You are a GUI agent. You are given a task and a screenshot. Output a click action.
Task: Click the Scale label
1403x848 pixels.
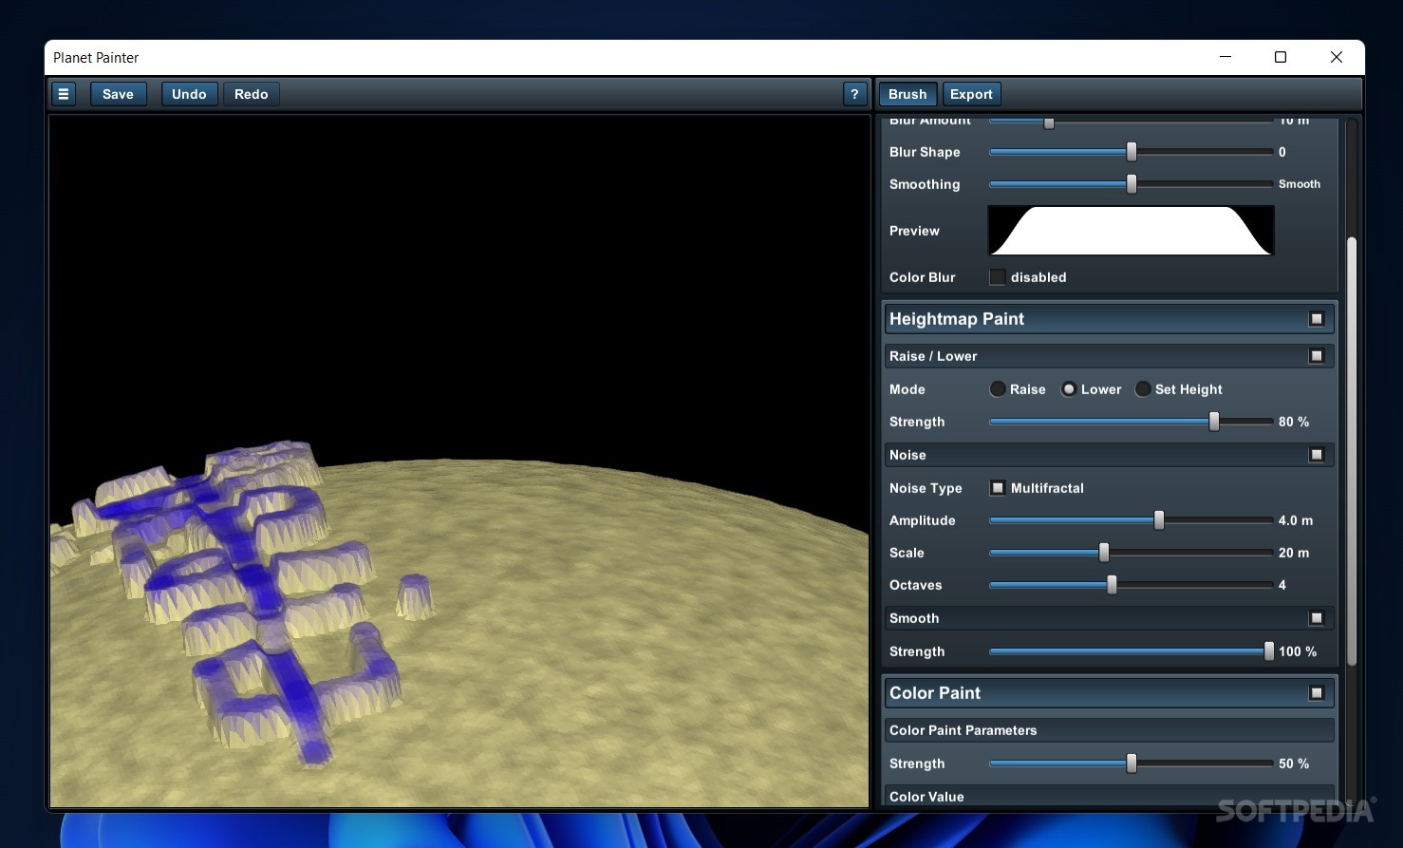pyautogui.click(x=907, y=553)
